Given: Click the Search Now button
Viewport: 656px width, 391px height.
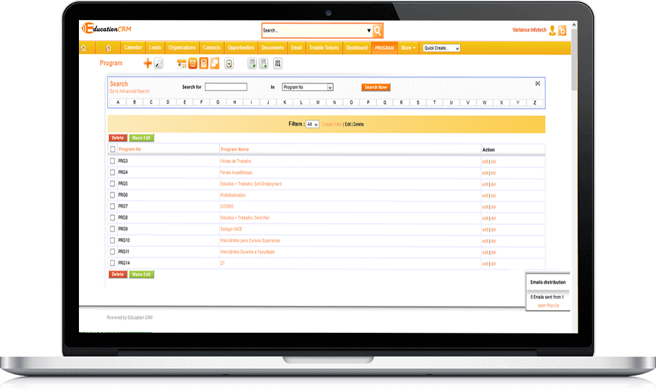Looking at the screenshot, I should (376, 87).
